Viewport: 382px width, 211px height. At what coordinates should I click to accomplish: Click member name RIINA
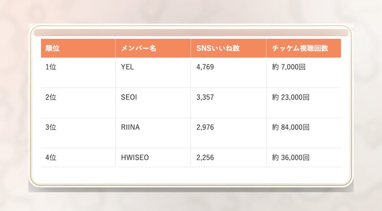pos(130,127)
